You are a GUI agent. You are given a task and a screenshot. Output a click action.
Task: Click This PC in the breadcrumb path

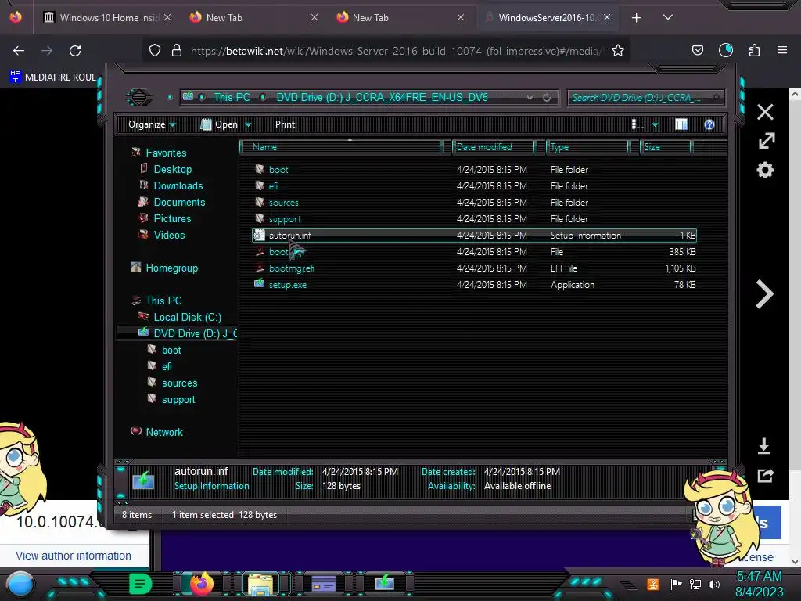pyautogui.click(x=232, y=97)
